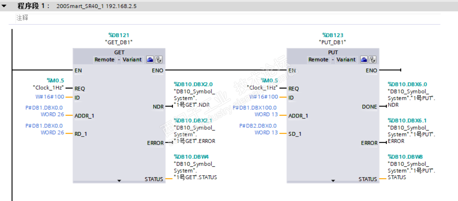Click the RD_1 pin of GET block
458x201 pixels.
[x=81, y=134]
